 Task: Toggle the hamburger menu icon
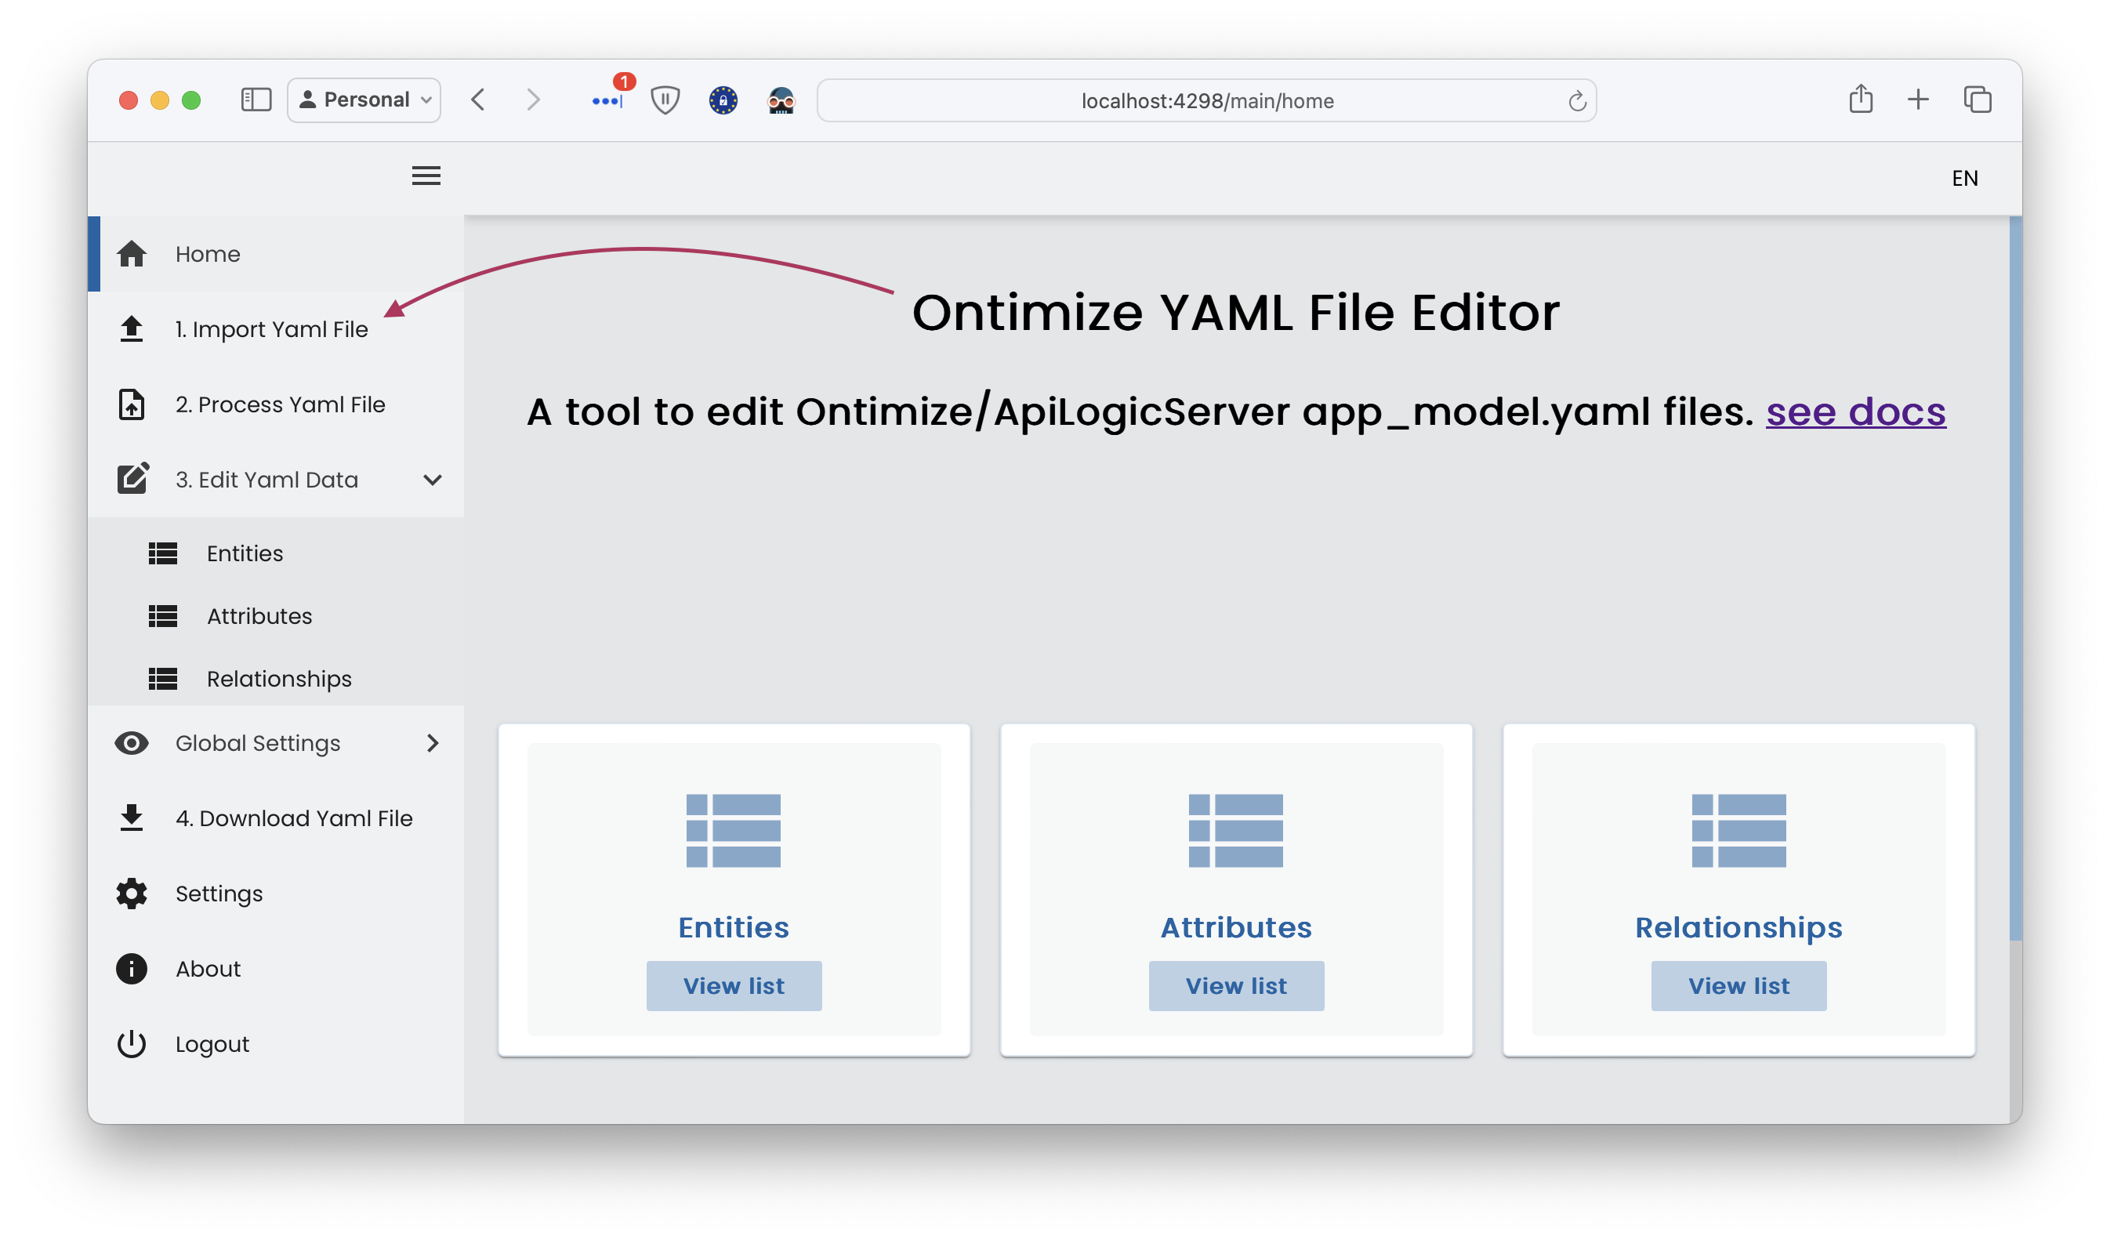(426, 176)
